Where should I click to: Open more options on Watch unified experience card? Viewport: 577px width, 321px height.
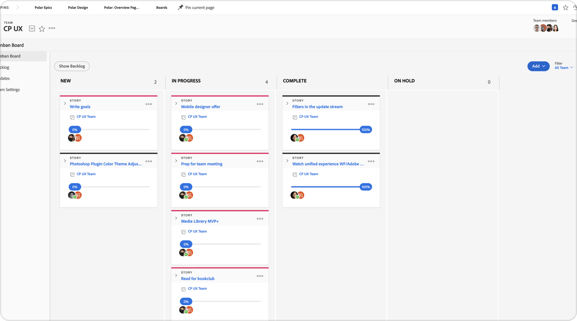pyautogui.click(x=371, y=161)
